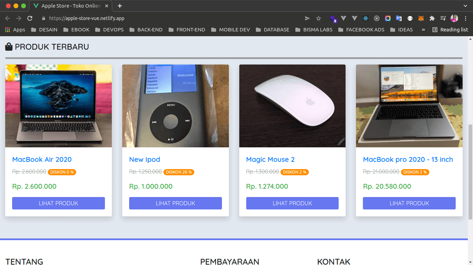
Task: Click LIHAT PRODUK for Magic Mouse 2
Action: point(292,203)
